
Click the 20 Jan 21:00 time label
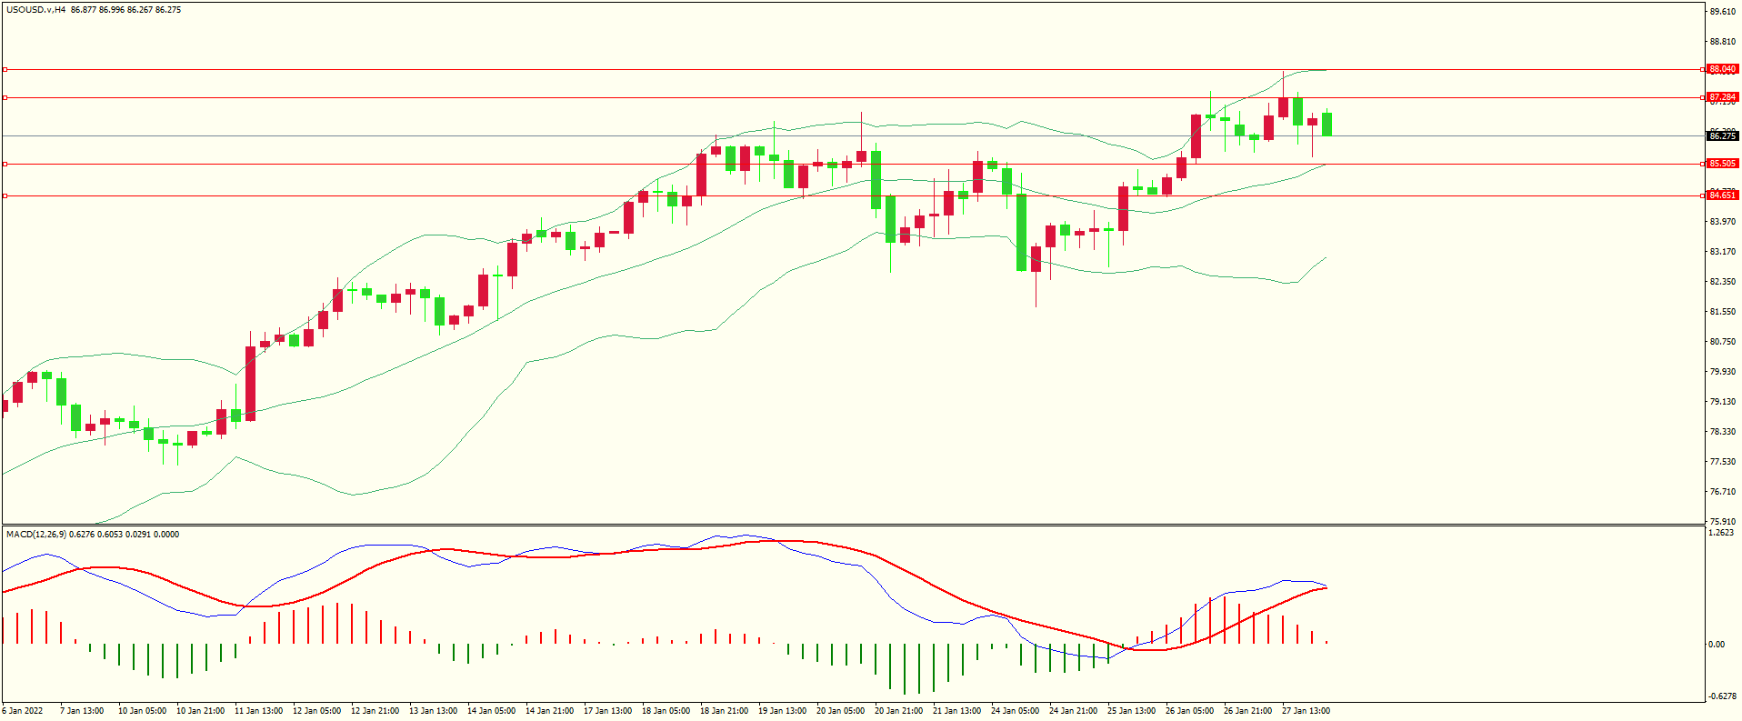pos(898,711)
